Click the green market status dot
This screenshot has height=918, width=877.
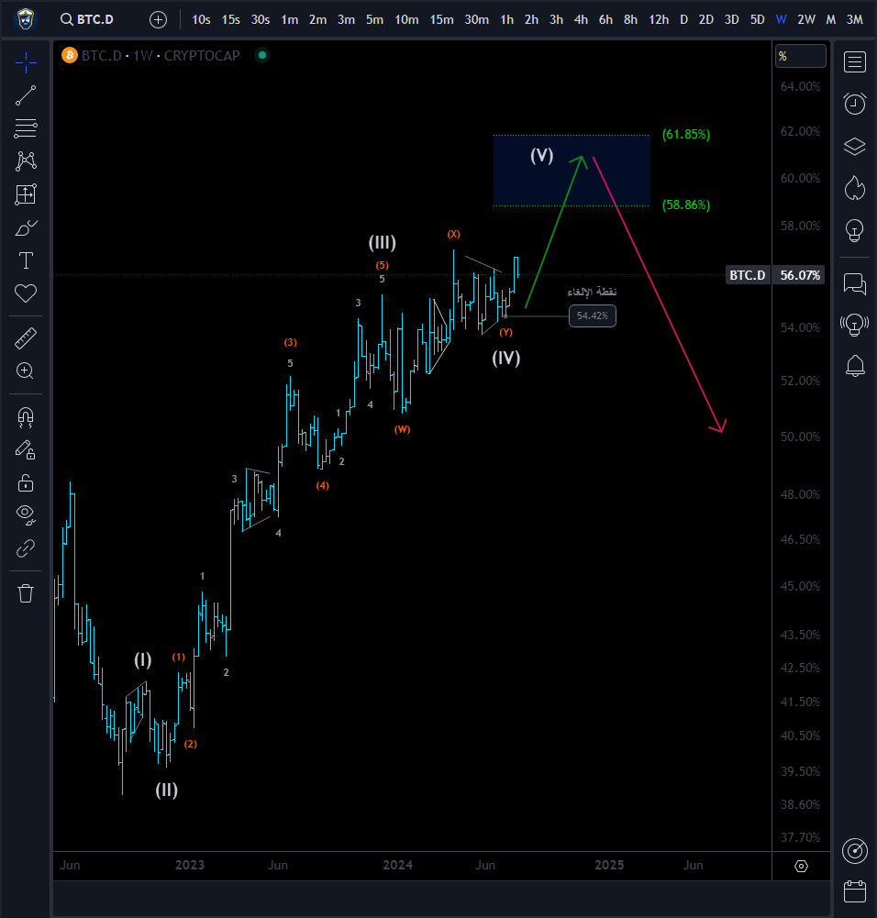pos(262,56)
